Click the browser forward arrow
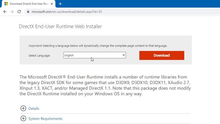 (12, 12)
